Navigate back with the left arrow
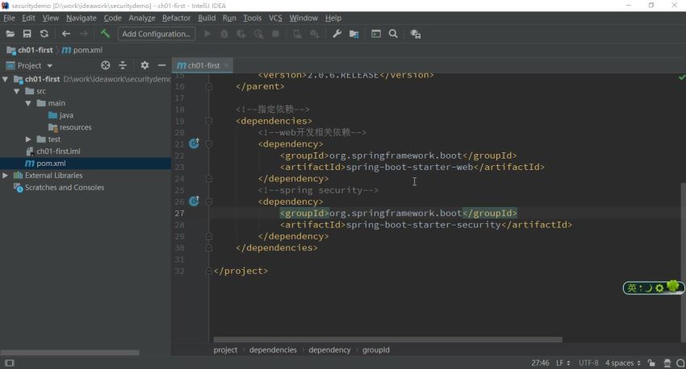 click(x=66, y=34)
